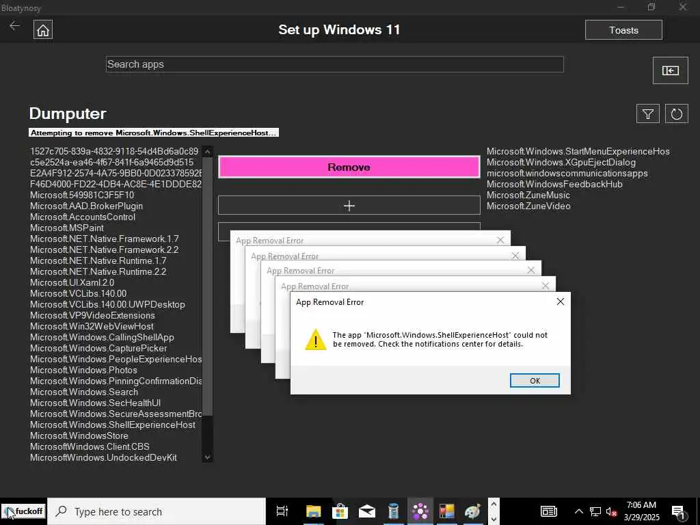
Task: Click OK in the App Removal Error dialog
Action: point(535,380)
